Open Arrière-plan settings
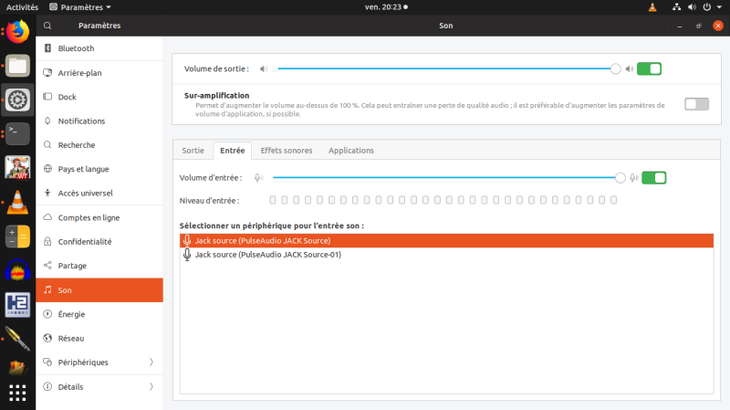Image resolution: width=730 pixels, height=410 pixels. [x=99, y=73]
